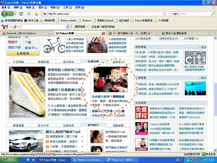The width and height of the screenshot is (217, 163).
Task: Click the pencil icon in Yahoo toolbar
Action: [x=15, y=26]
